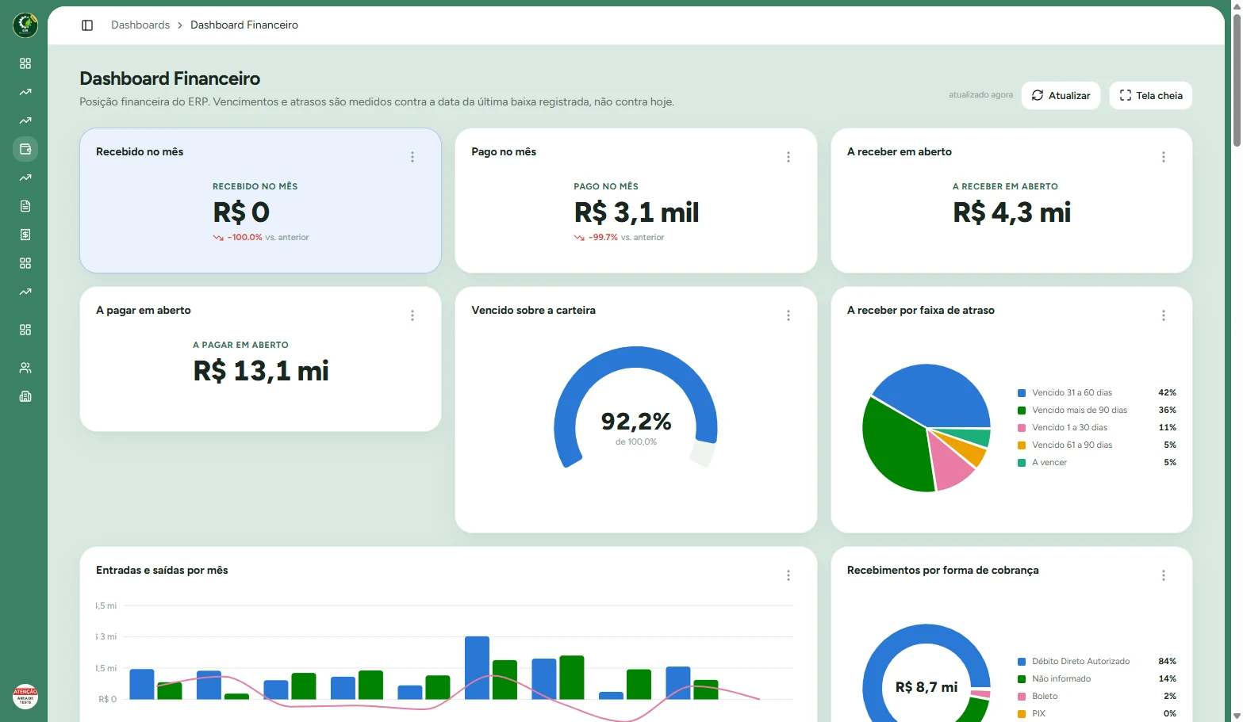Screen dimensions: 1243x722
Task: Click the building icon in sidebar
Action: (25, 396)
